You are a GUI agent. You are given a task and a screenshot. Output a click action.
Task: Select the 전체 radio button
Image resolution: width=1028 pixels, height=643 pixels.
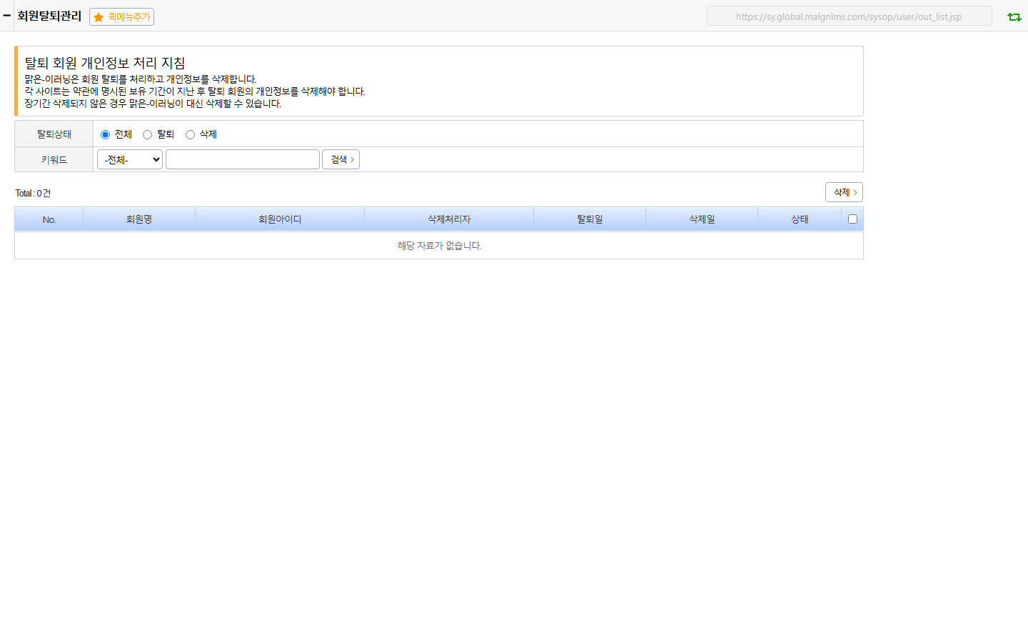click(x=105, y=134)
